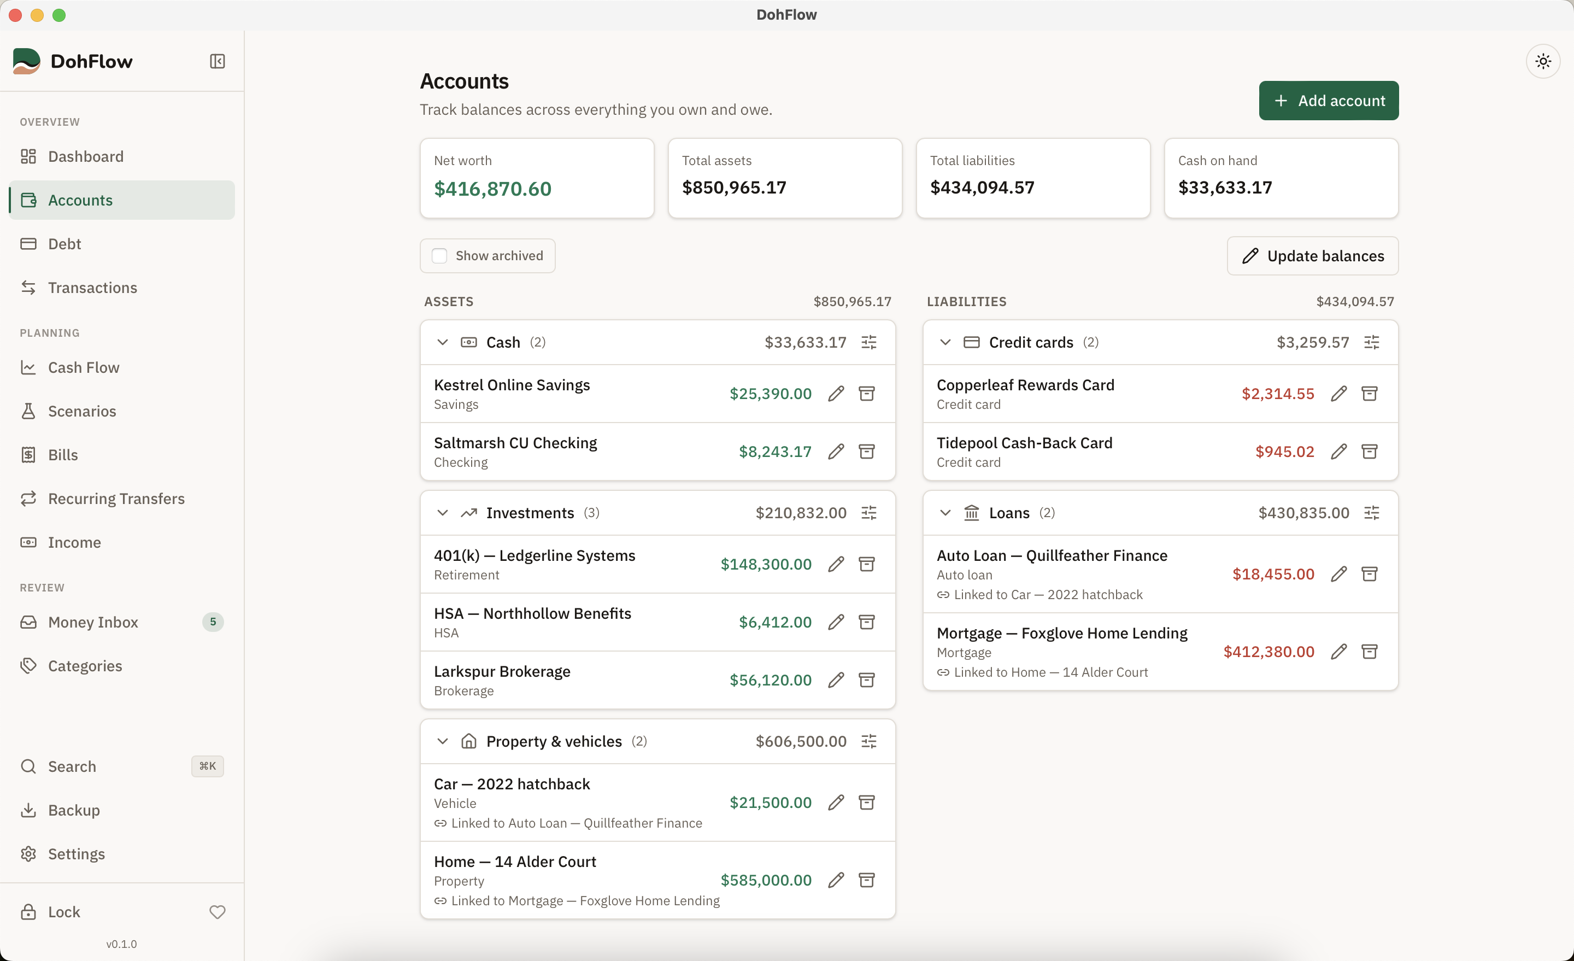Image resolution: width=1574 pixels, height=961 pixels.
Task: Open Investments group settings sliders icon
Action: [x=869, y=513]
